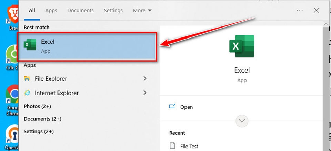The width and height of the screenshot is (331, 151).
Task: Click the OpenVPN desktop shortcut
Action: point(12,137)
